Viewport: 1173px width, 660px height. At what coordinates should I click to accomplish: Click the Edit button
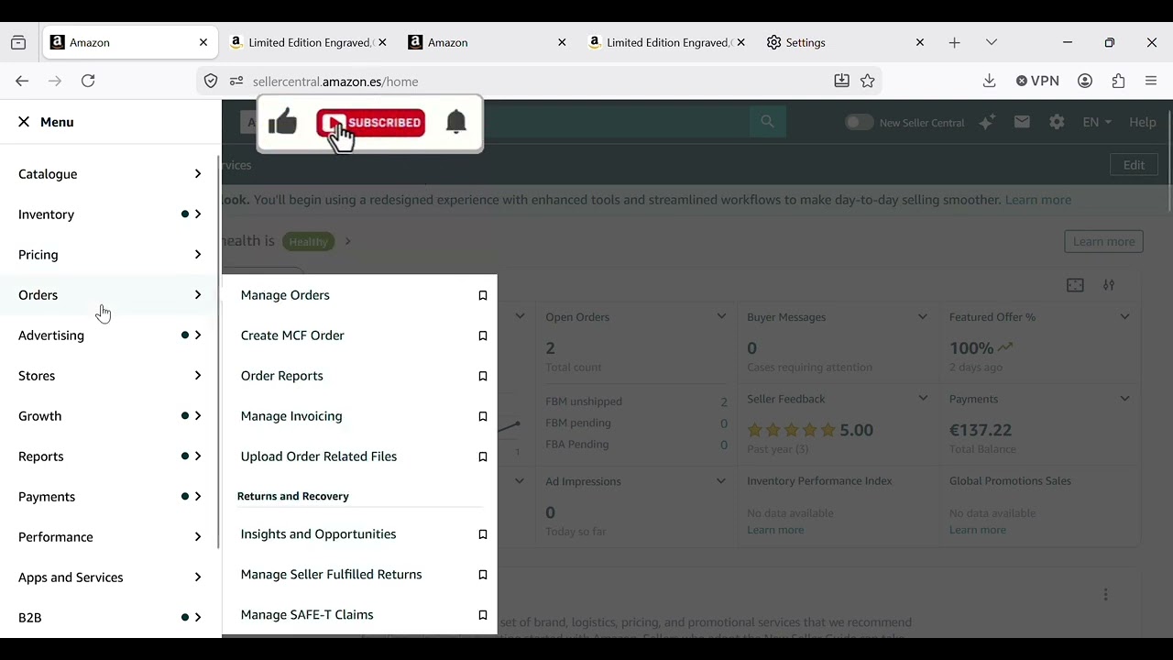tap(1134, 165)
